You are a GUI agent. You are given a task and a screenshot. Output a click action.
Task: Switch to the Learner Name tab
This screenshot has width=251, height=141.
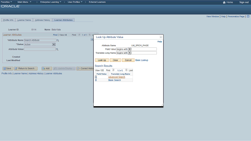tap(24, 20)
